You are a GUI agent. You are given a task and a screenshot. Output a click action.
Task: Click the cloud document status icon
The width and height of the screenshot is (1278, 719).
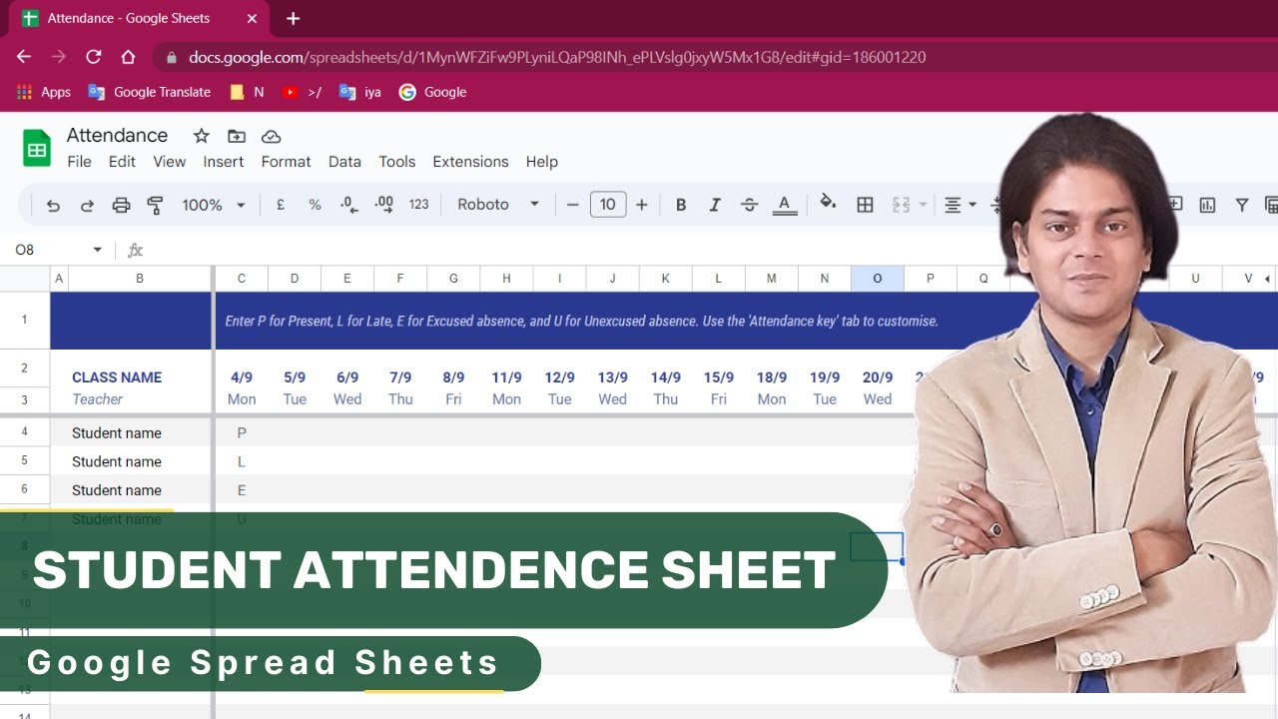coord(271,136)
